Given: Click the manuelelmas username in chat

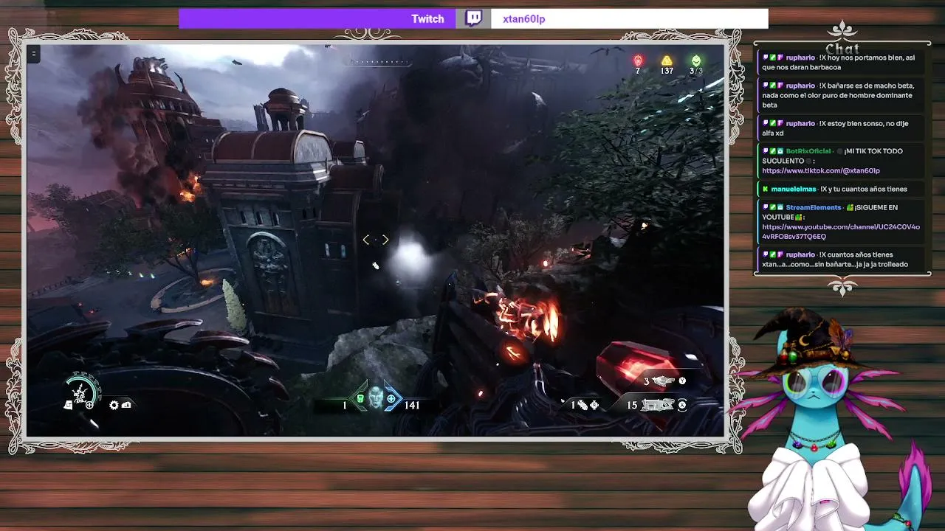Looking at the screenshot, I should 793,190.
